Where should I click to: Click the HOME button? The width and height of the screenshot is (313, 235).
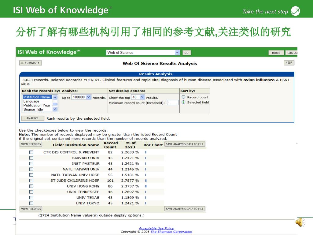tap(276, 53)
